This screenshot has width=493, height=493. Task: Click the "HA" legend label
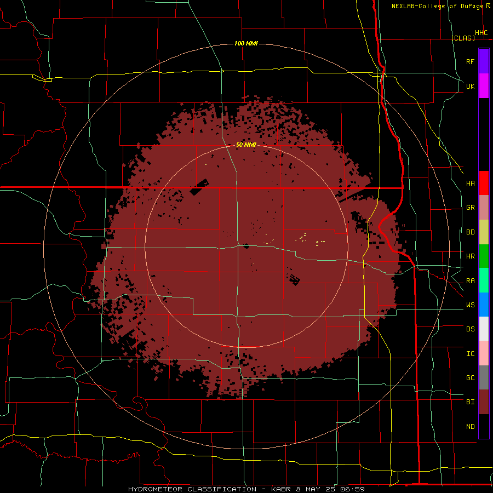pos(470,183)
